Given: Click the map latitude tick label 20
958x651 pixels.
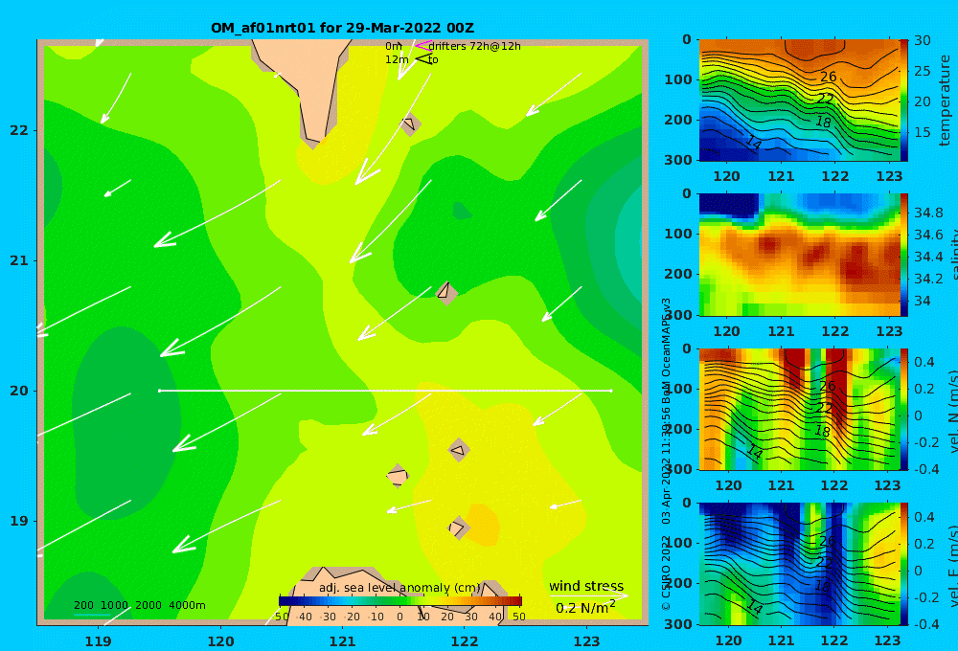Looking at the screenshot, I should pos(19,391).
